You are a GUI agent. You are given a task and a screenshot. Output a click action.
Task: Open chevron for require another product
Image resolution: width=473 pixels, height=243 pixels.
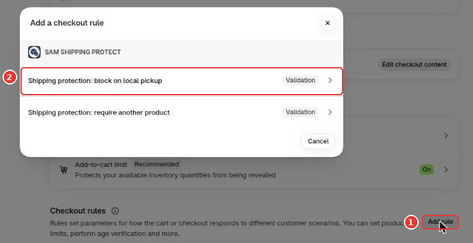330,112
